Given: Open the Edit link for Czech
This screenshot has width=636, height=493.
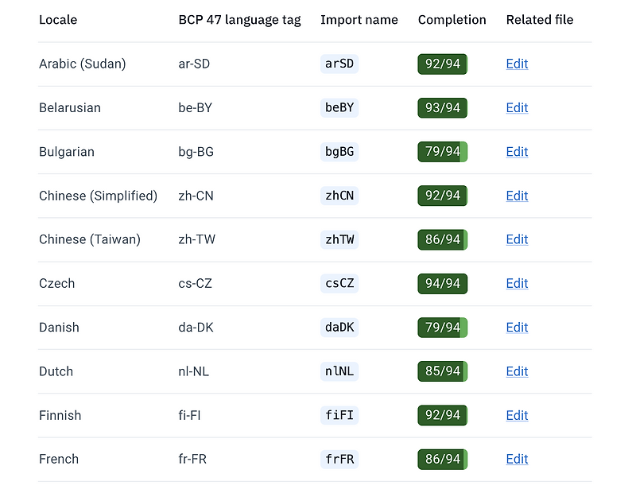Looking at the screenshot, I should [517, 283].
